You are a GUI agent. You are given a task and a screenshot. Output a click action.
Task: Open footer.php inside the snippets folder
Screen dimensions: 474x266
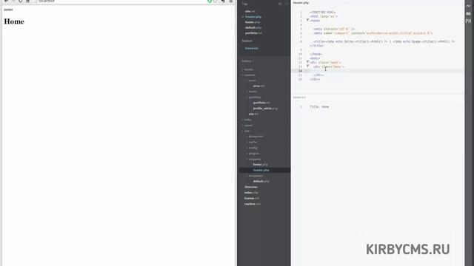coord(260,165)
